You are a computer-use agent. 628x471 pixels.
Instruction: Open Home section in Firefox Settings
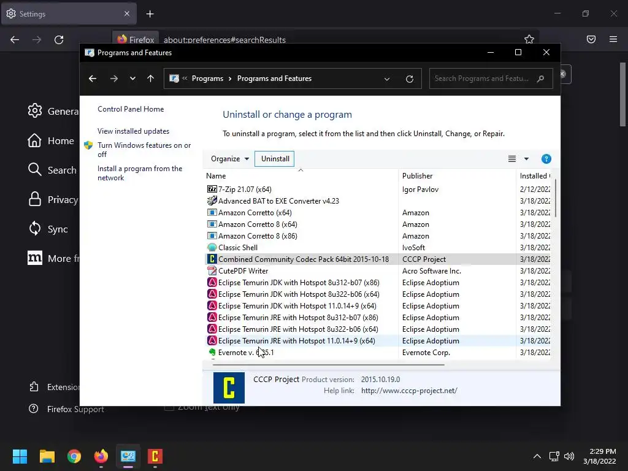pyautogui.click(x=50, y=140)
